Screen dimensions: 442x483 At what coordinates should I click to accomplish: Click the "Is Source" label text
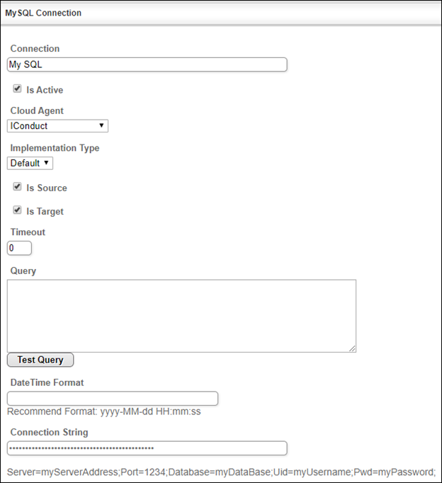(x=47, y=188)
